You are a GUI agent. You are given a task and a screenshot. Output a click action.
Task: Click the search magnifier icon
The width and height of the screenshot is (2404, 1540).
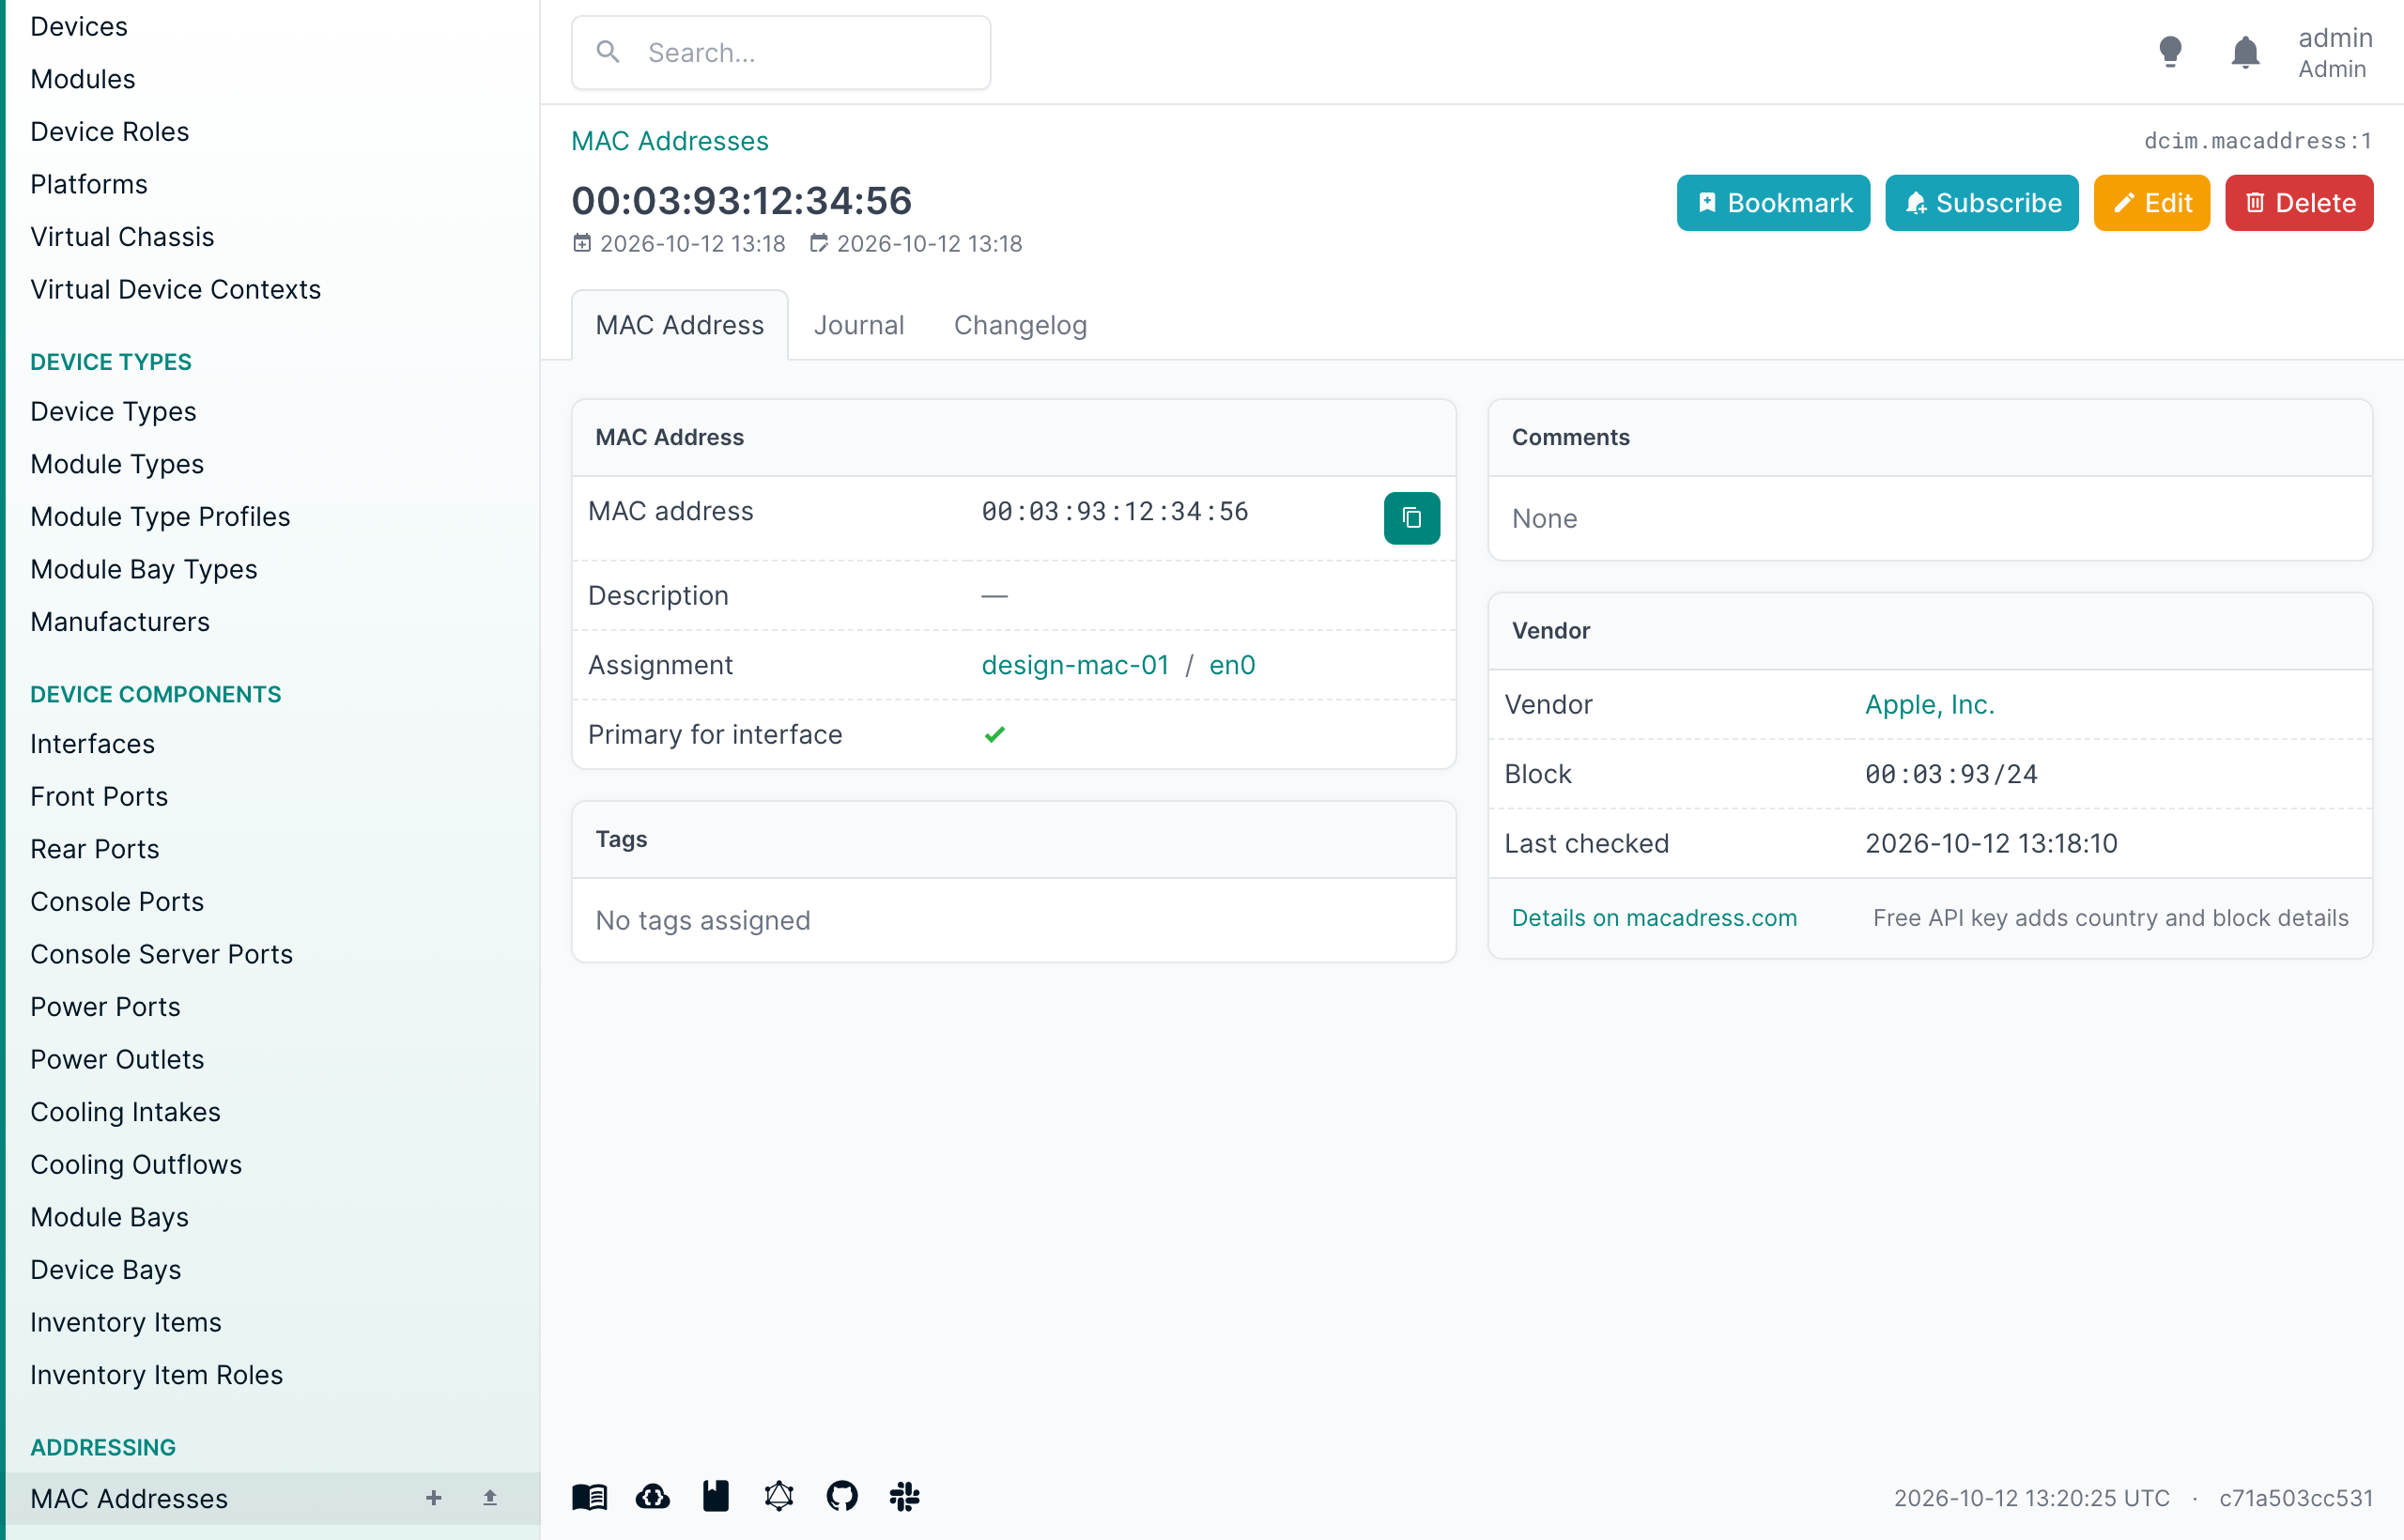(x=608, y=52)
